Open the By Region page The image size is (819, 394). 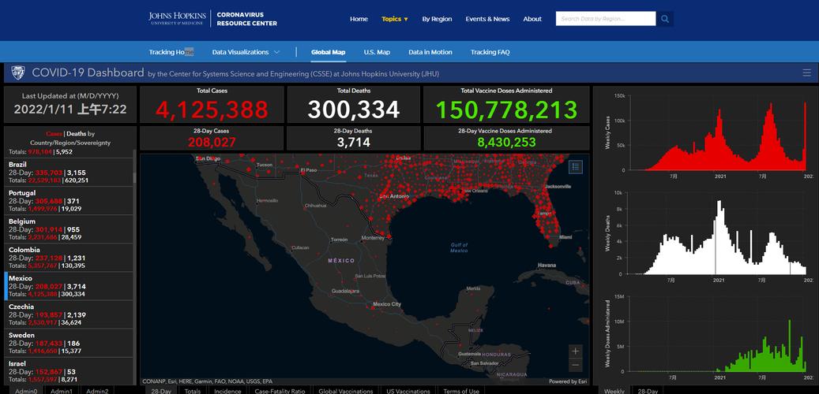[438, 19]
